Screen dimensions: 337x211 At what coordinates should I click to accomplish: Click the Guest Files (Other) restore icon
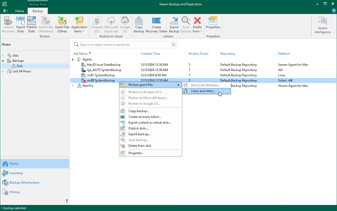pos(62,24)
